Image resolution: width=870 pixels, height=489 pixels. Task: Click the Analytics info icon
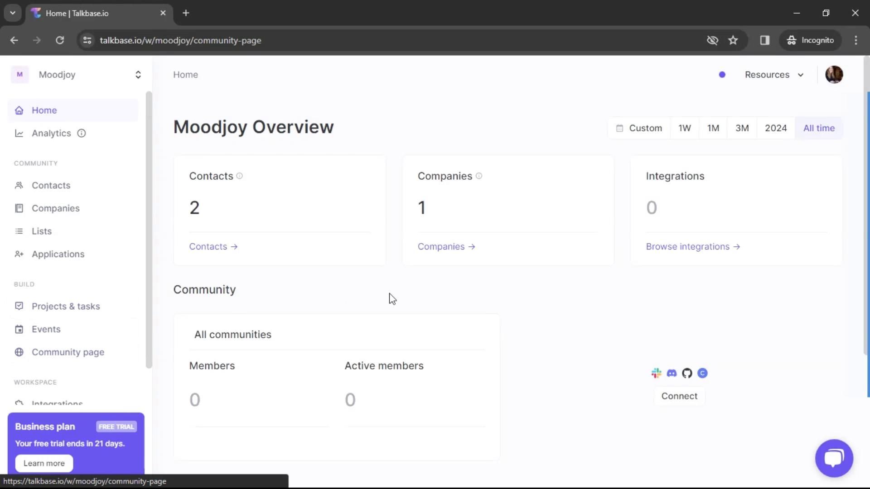(82, 134)
